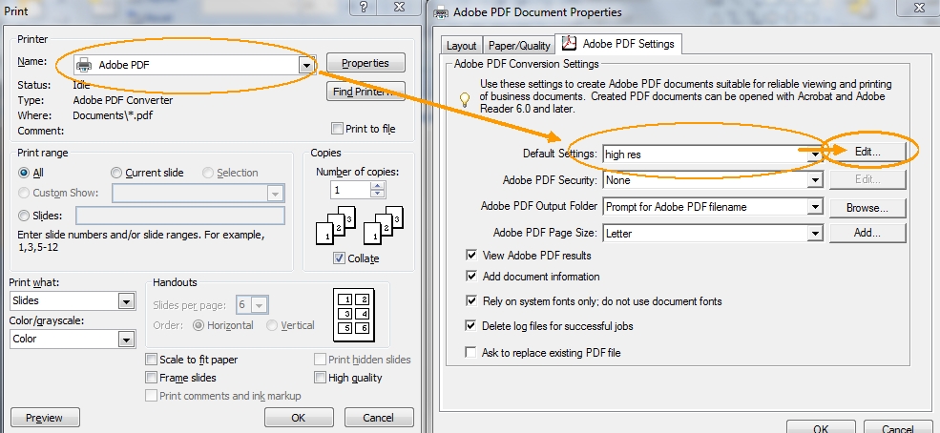
Task: Click Browse for Adobe PDF Output Folder
Action: [x=867, y=207]
